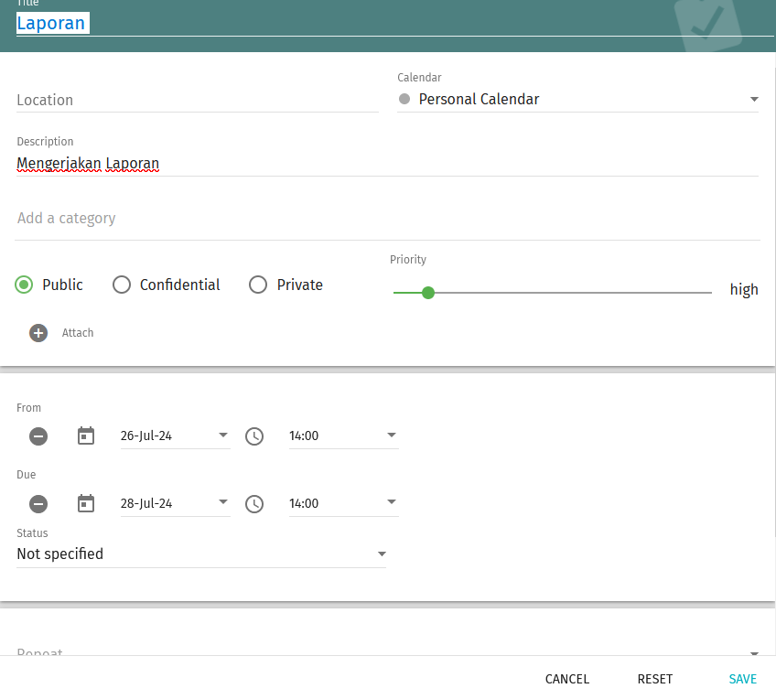This screenshot has height=699, width=776.
Task: Remove the From date using minus icon
Action: (x=38, y=436)
